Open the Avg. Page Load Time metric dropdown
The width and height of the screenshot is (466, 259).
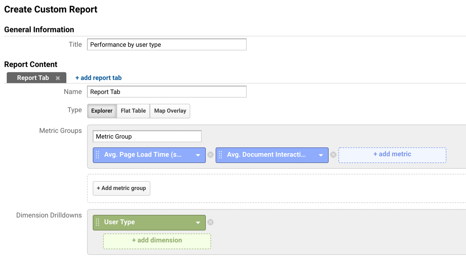(x=198, y=155)
